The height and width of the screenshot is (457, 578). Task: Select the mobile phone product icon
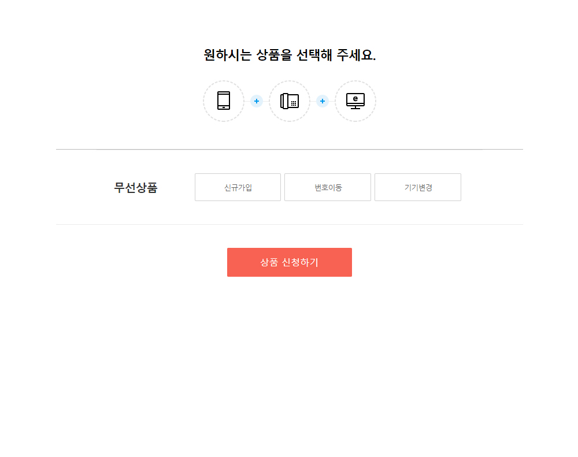pyautogui.click(x=223, y=101)
